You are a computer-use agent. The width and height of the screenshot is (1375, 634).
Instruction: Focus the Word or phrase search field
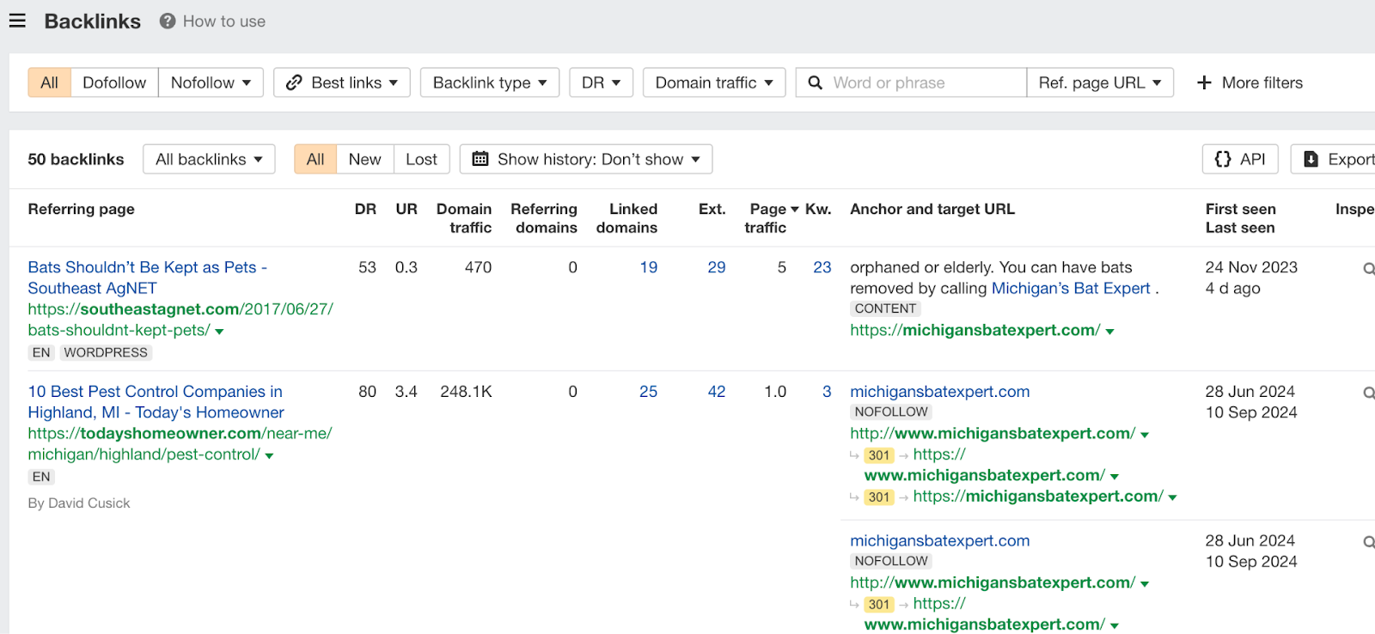pyautogui.click(x=911, y=82)
